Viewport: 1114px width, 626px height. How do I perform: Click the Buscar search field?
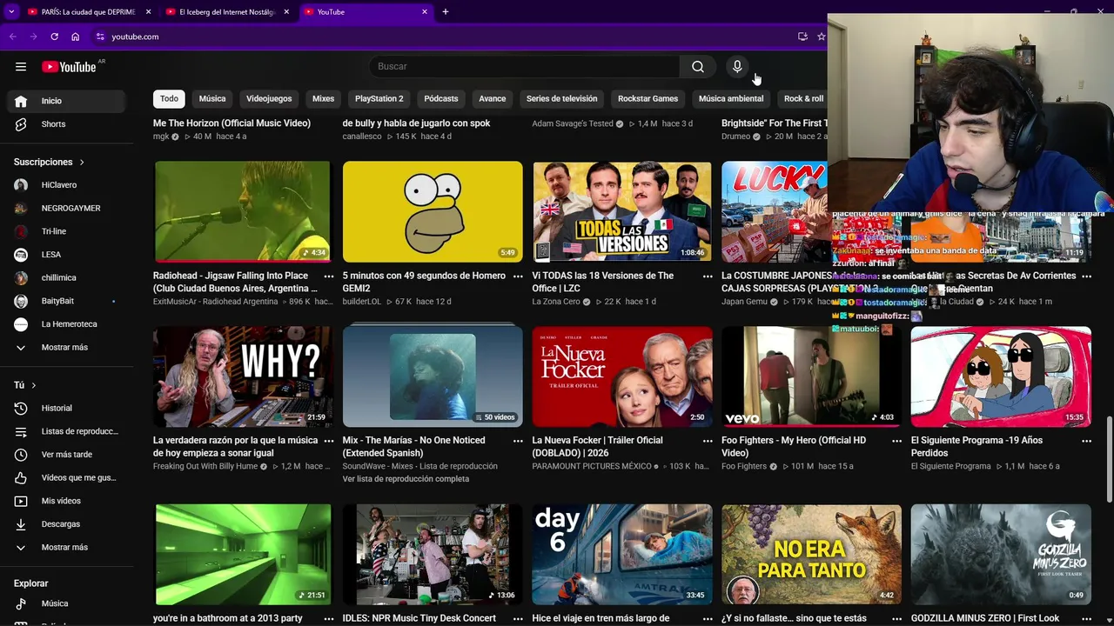pyautogui.click(x=524, y=67)
